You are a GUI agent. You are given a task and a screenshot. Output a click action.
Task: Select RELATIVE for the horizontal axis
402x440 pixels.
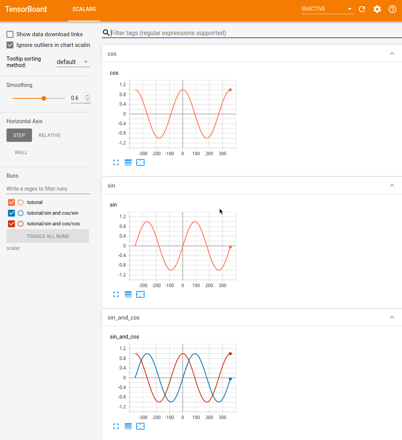[x=49, y=135]
